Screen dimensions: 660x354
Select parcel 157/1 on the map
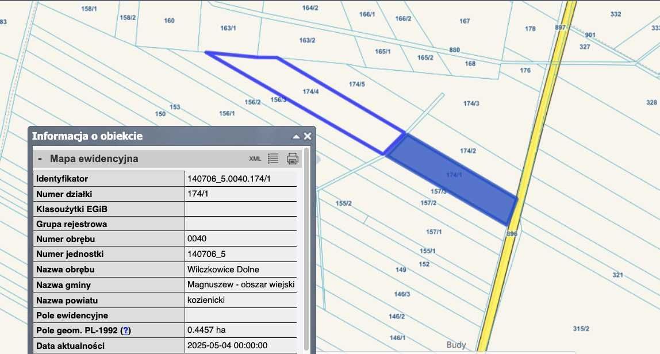click(x=433, y=232)
